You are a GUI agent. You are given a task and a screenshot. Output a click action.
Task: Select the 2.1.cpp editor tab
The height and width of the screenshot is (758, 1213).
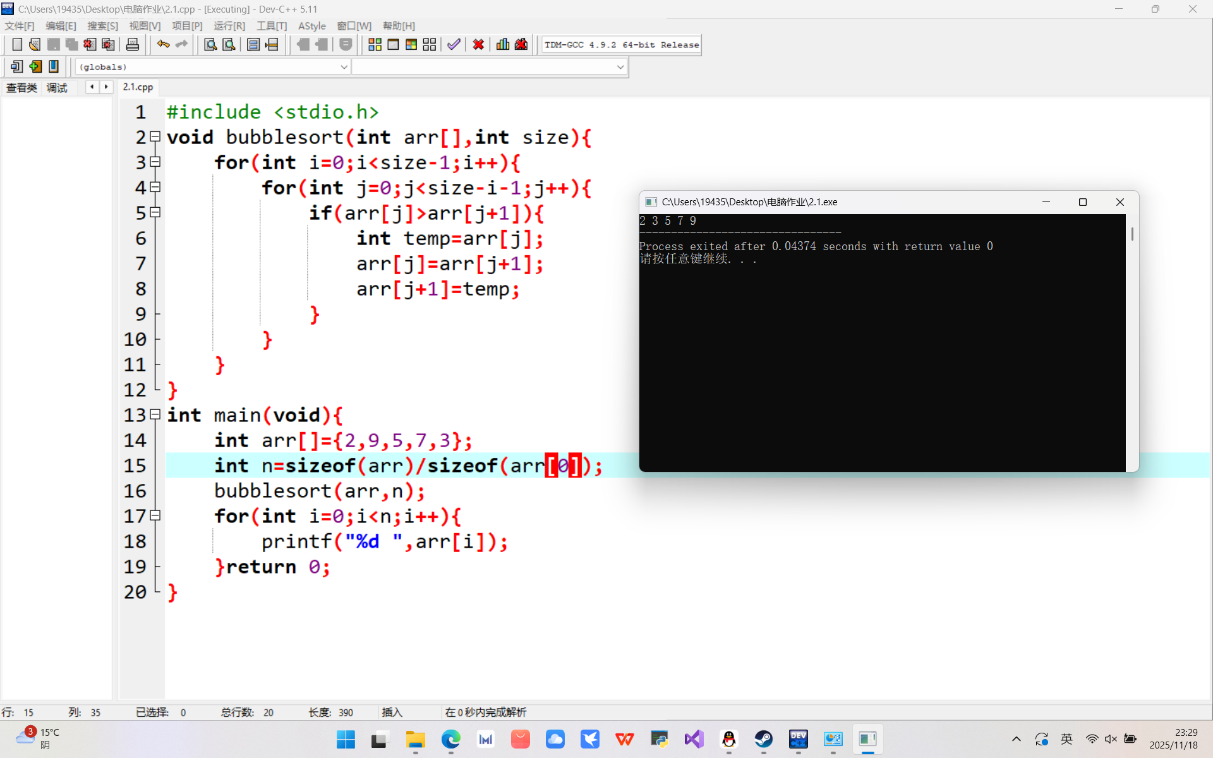[138, 87]
